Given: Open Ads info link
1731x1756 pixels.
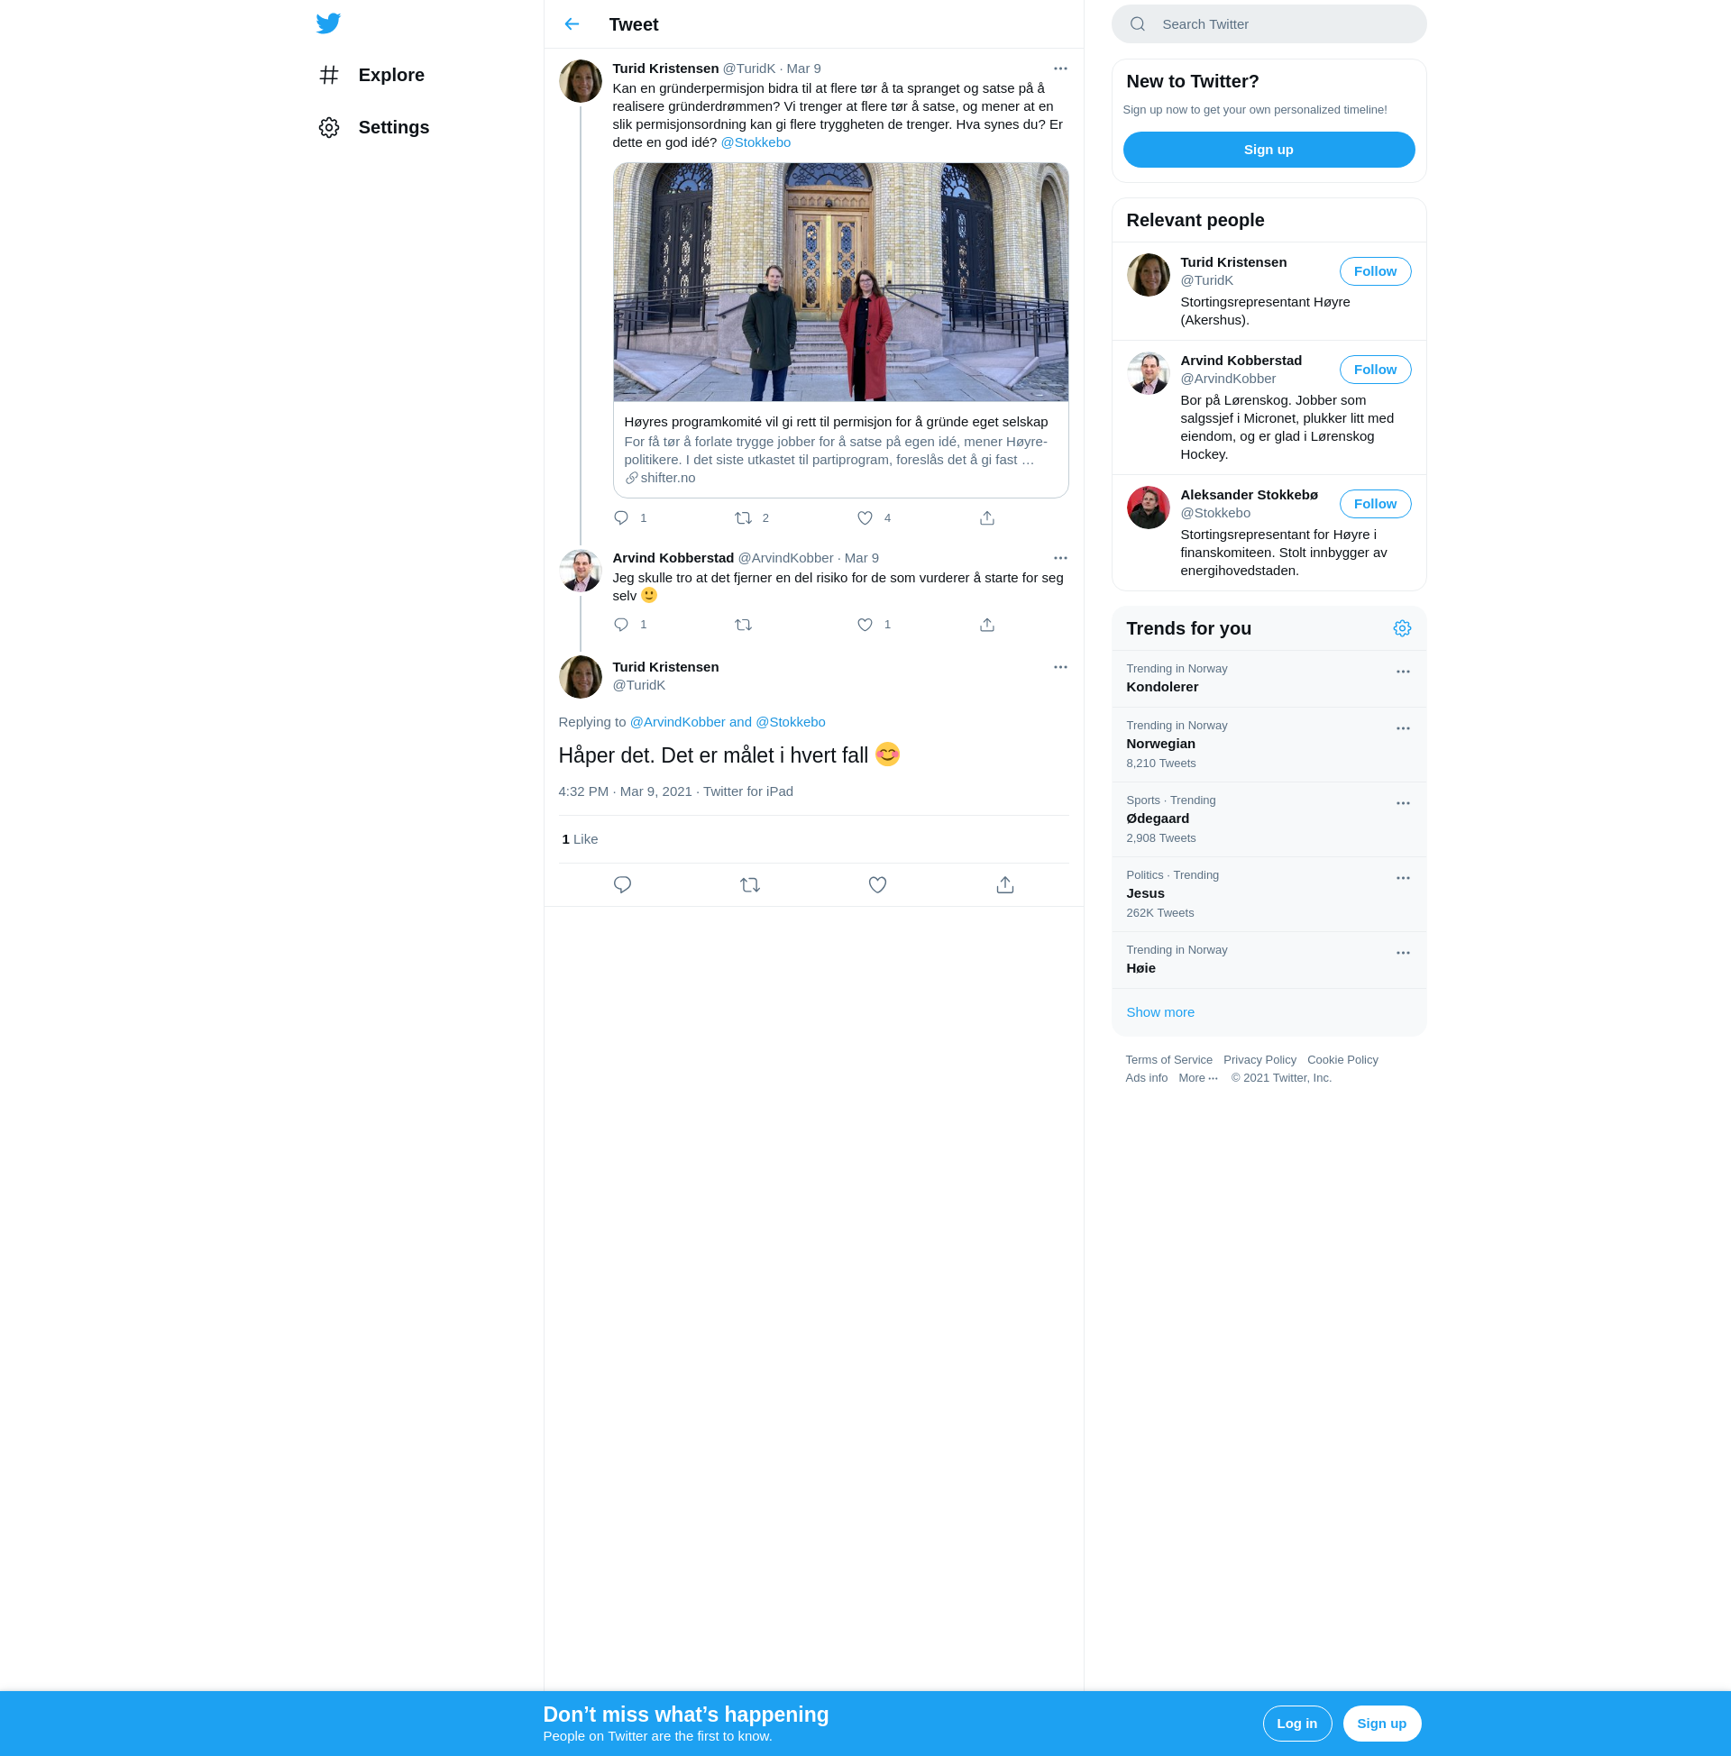Looking at the screenshot, I should [1146, 1079].
